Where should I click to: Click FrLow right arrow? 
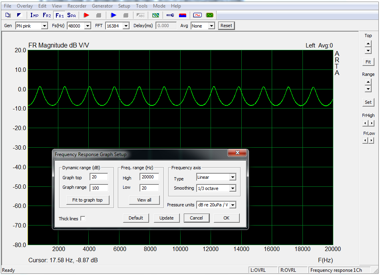click(x=371, y=140)
